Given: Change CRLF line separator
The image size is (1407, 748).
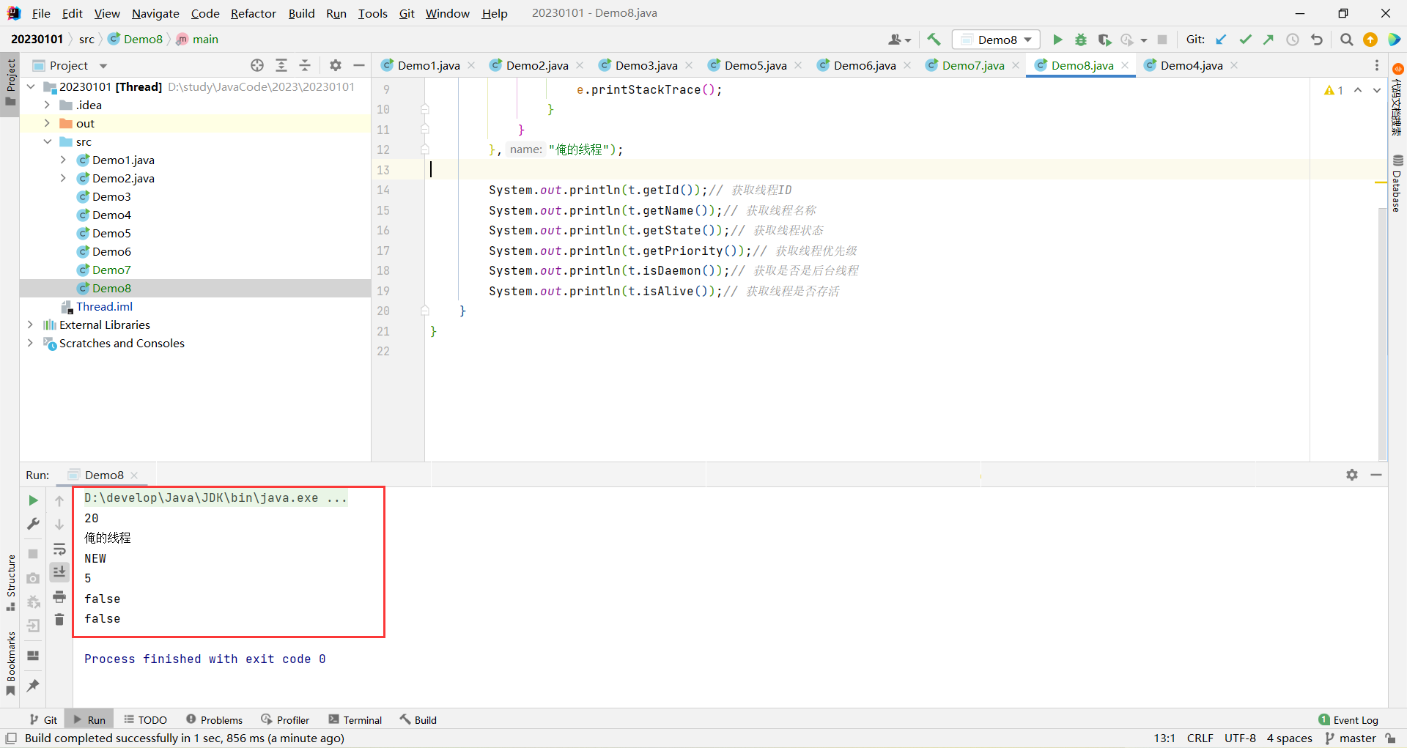Looking at the screenshot, I should point(1200,738).
